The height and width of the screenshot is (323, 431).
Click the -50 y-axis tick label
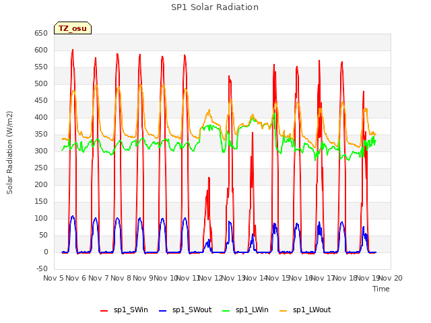tap(42, 268)
